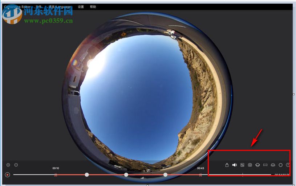Click the trim end marker at 00:43
Screen dimensions: 296x186
[200, 175]
